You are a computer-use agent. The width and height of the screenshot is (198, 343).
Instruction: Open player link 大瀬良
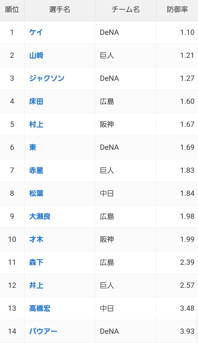point(40,216)
